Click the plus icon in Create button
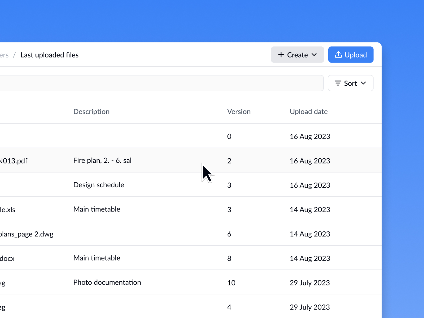Viewport: 424px width, 318px height. coord(281,55)
